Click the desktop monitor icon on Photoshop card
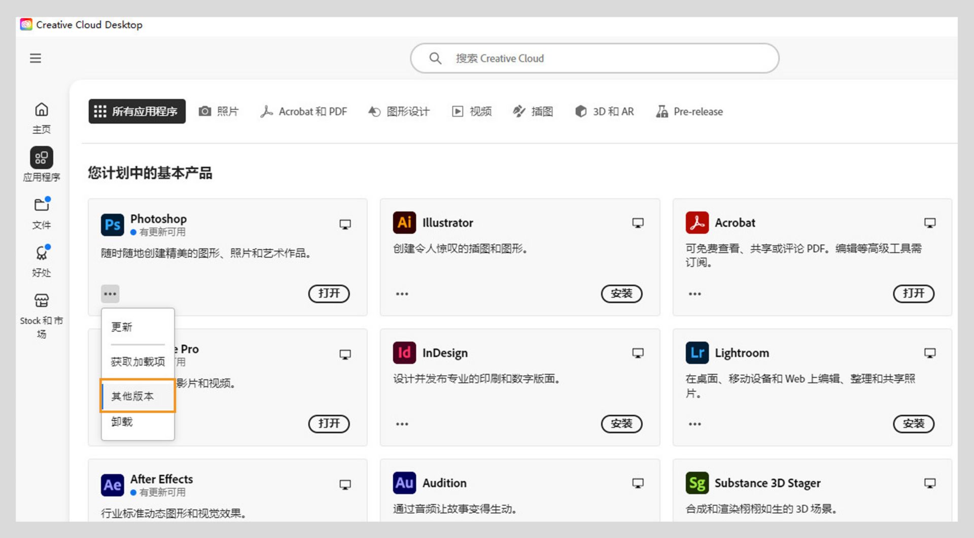 point(345,224)
